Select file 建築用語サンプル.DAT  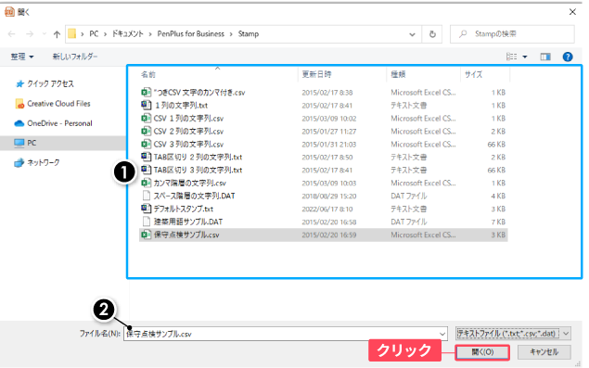[x=188, y=222]
